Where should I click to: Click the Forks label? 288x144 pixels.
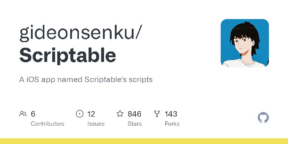172,123
